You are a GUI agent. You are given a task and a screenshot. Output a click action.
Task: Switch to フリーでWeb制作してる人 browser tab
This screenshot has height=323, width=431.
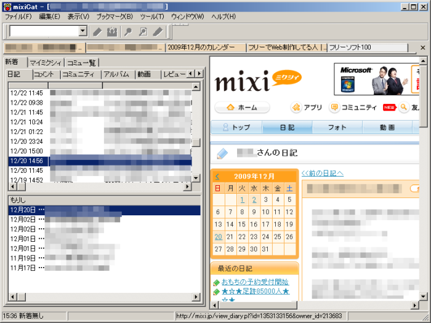point(287,47)
